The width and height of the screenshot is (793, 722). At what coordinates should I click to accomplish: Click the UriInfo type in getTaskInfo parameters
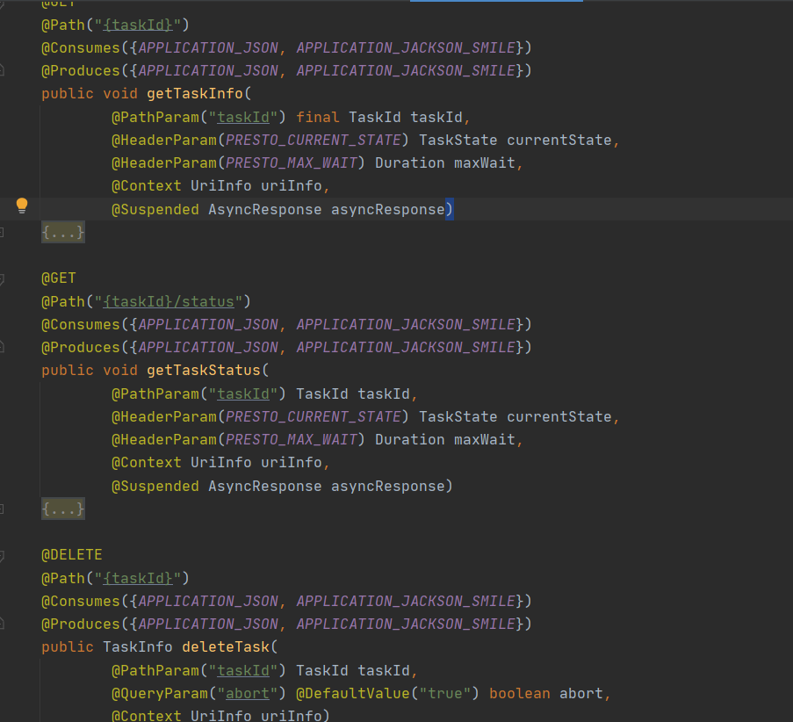pyautogui.click(x=221, y=186)
